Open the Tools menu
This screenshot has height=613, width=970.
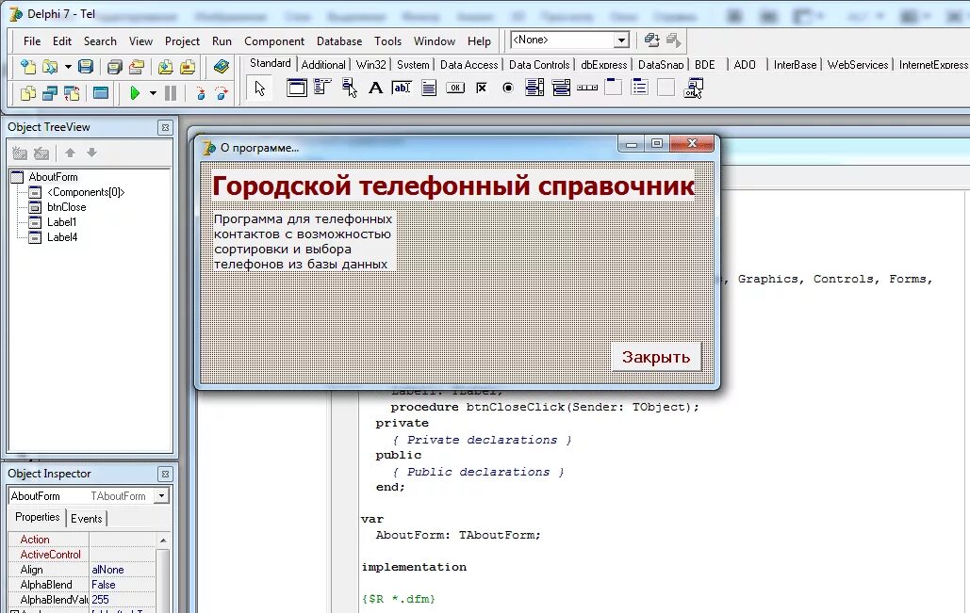coord(387,40)
